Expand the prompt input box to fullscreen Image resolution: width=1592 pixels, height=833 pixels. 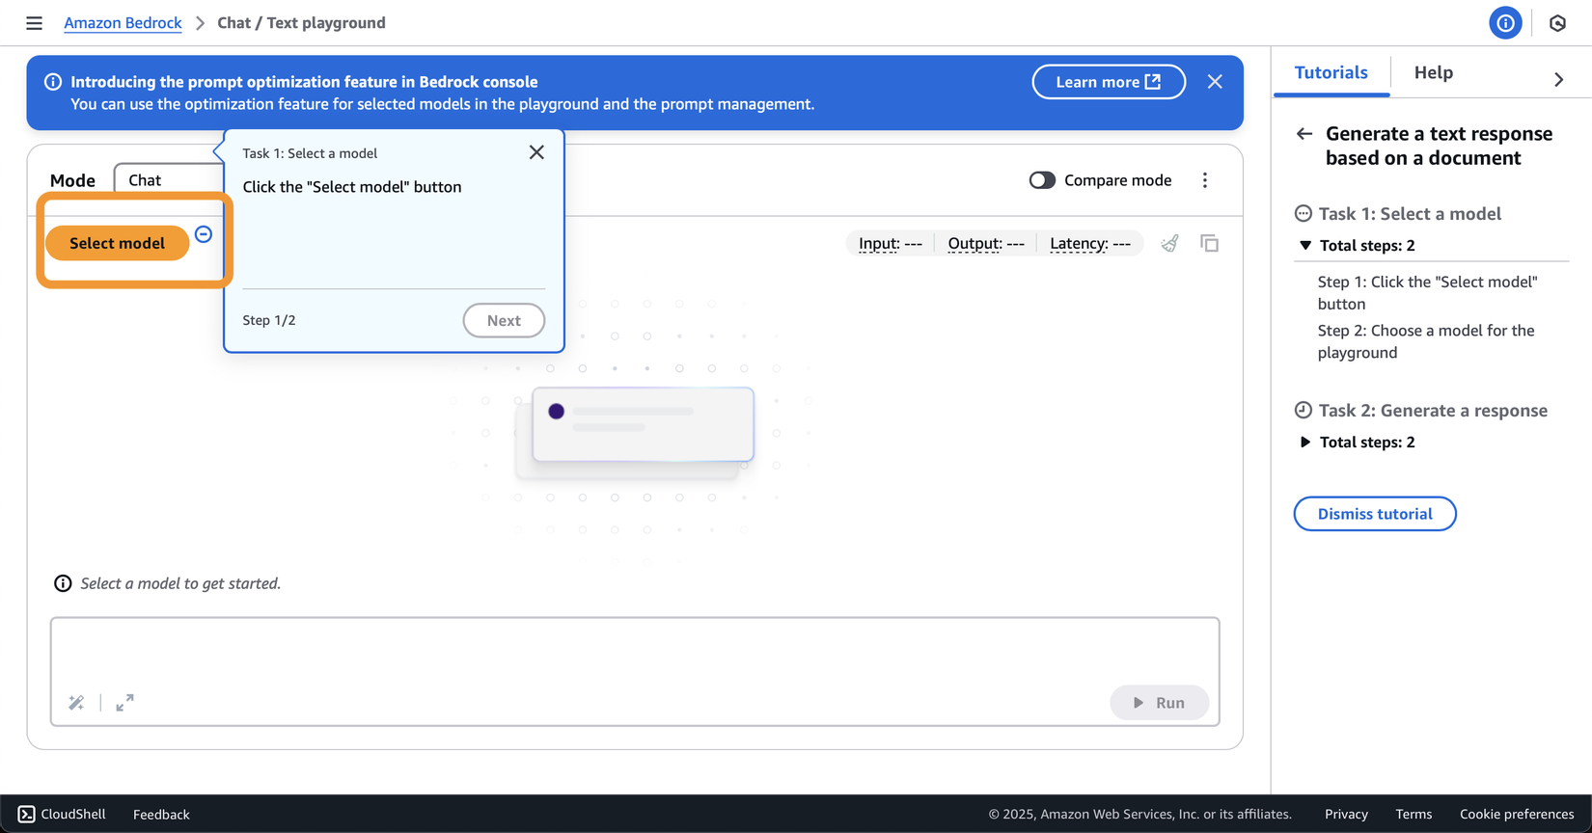[124, 703]
